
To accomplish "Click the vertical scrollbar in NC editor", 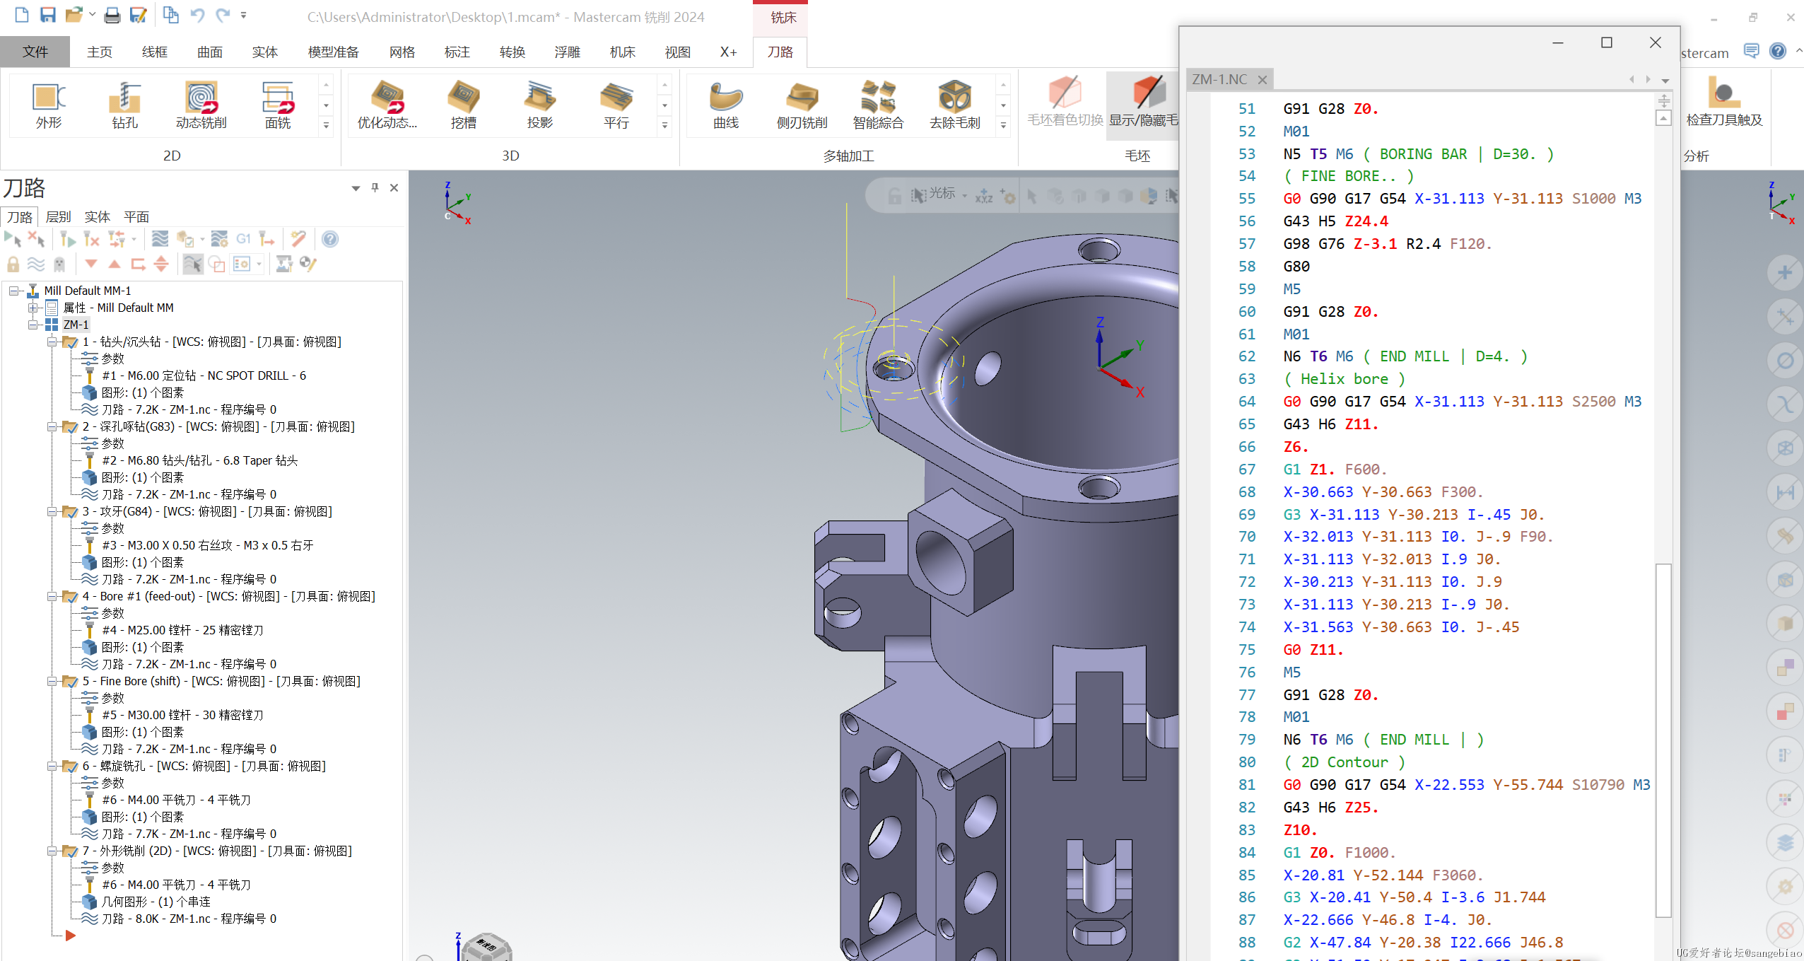I will [x=1663, y=739].
